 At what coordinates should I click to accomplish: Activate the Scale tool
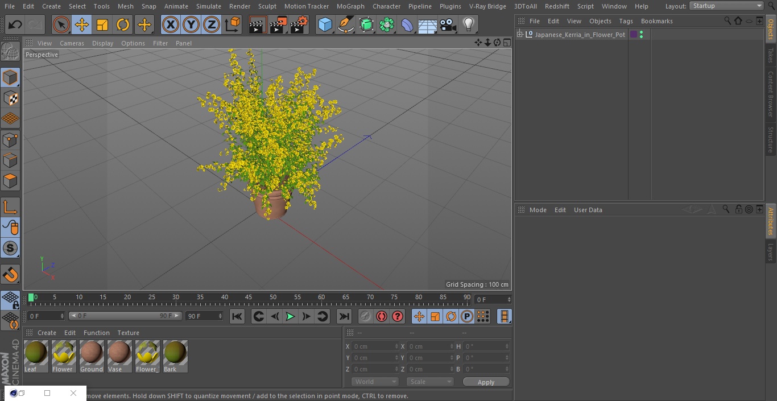coord(102,25)
